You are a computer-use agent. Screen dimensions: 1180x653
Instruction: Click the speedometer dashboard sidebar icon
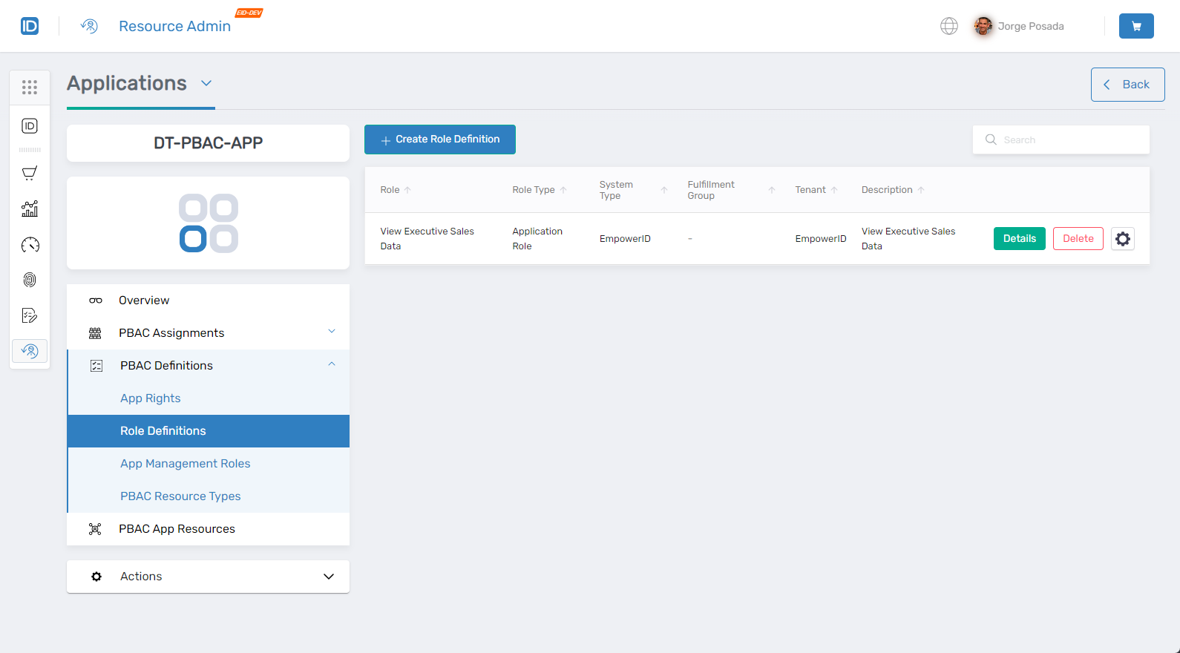pos(30,245)
